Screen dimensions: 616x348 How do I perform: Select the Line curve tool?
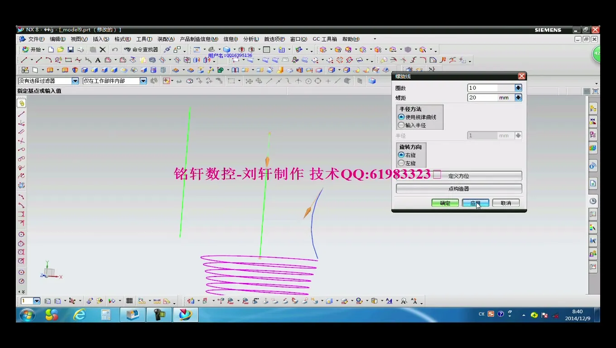24,60
